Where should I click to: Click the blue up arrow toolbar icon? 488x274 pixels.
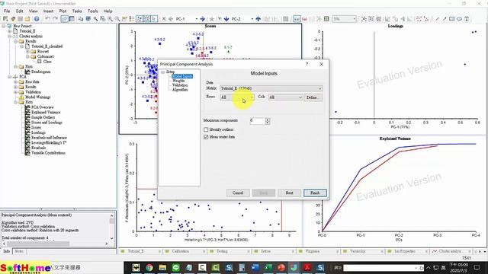pyautogui.click(x=258, y=19)
